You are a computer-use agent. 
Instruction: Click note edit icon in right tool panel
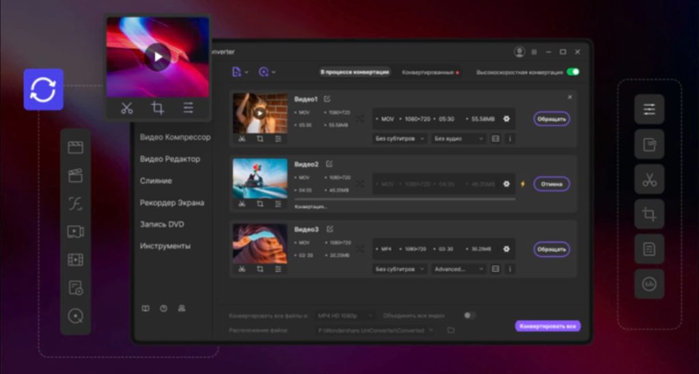coord(649,144)
